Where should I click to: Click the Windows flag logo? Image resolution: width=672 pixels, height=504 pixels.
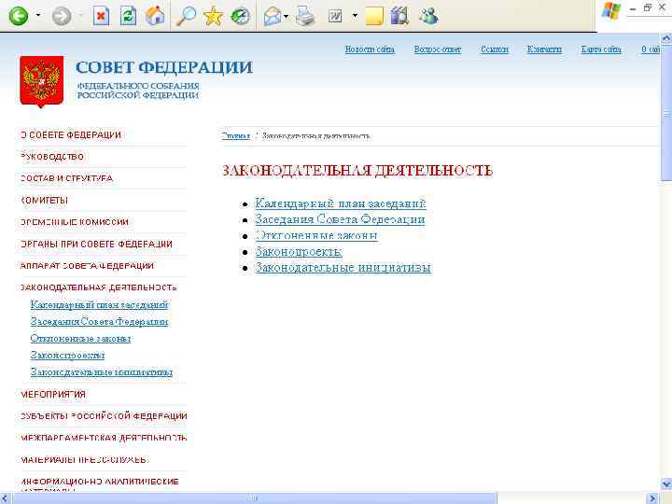(x=611, y=11)
